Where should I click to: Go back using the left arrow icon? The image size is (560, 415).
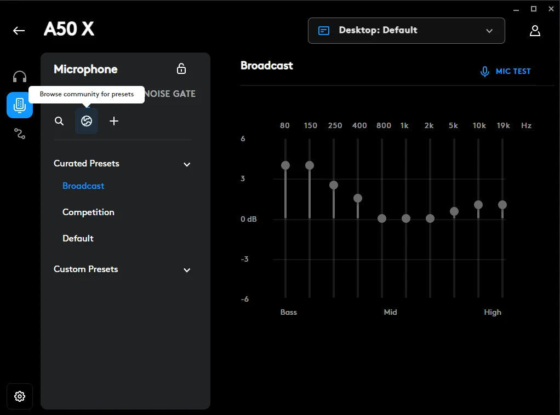point(19,31)
